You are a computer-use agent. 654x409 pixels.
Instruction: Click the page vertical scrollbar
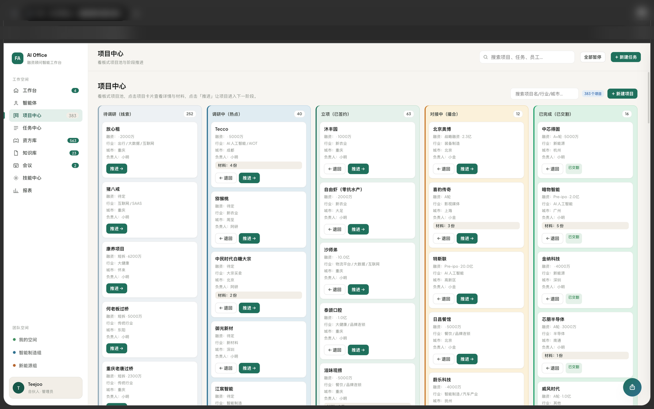pos(649,98)
